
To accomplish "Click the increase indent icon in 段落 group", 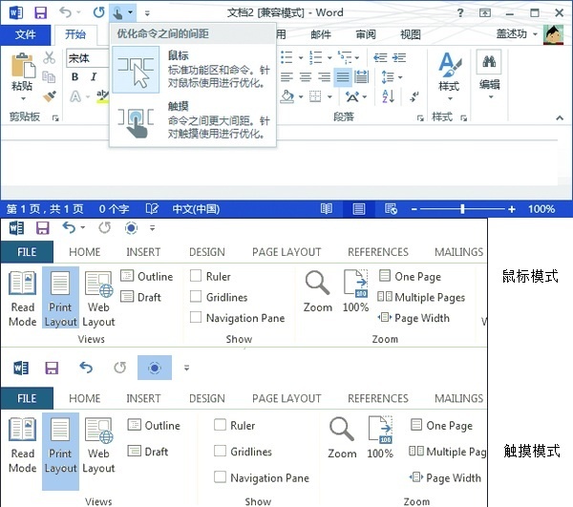I will point(399,57).
